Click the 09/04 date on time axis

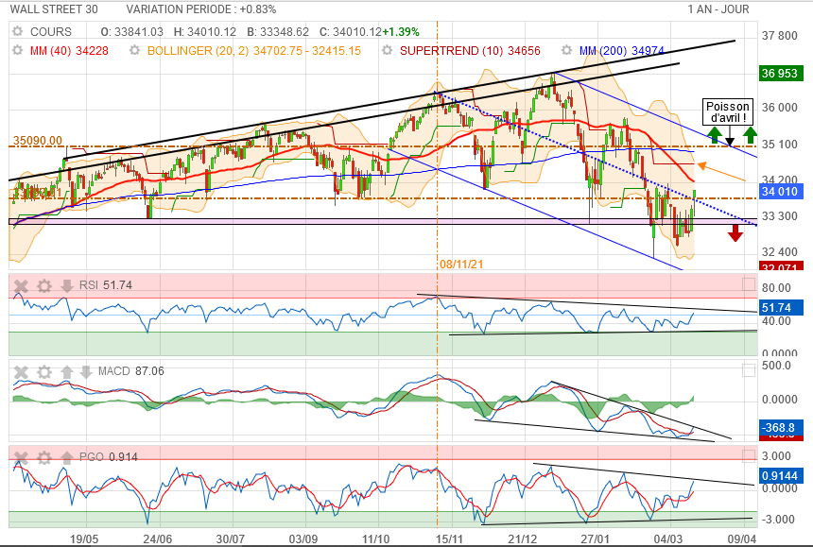point(742,538)
